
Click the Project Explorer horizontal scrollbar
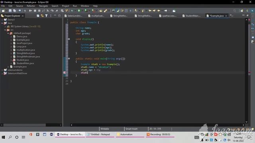[24, 125]
